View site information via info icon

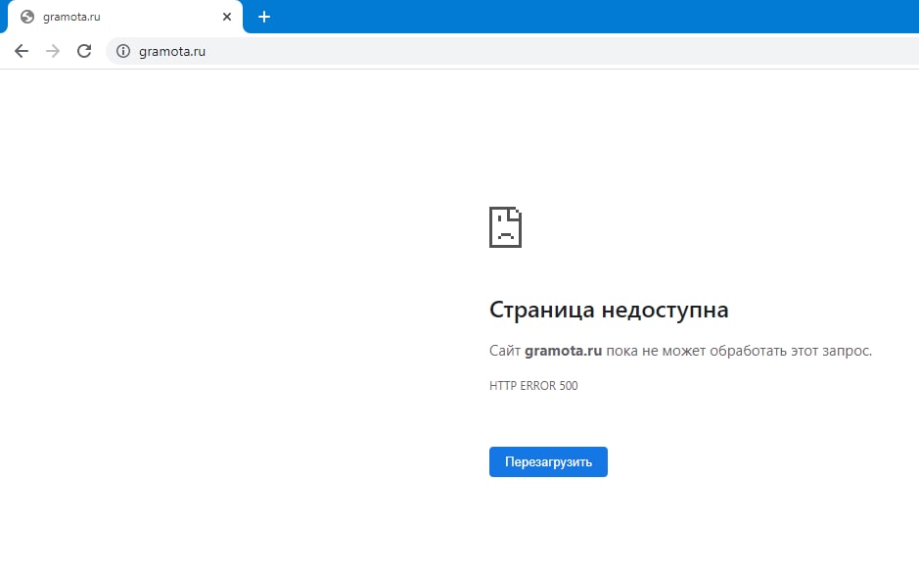[x=123, y=51]
